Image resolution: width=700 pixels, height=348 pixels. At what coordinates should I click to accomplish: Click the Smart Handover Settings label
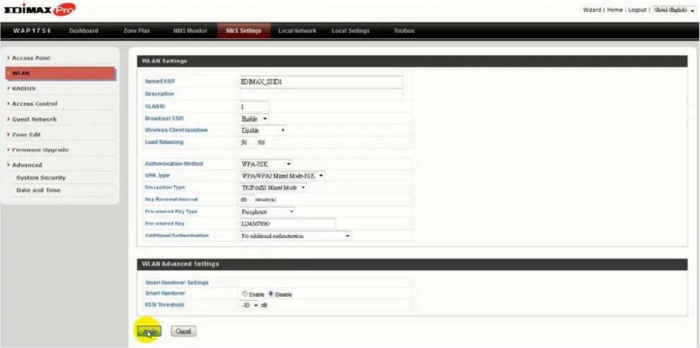[x=176, y=282]
